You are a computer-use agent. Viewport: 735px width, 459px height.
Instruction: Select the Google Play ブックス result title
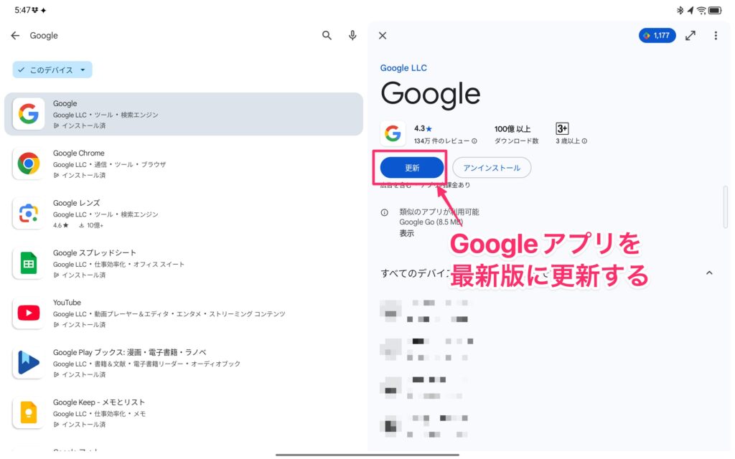(x=129, y=352)
